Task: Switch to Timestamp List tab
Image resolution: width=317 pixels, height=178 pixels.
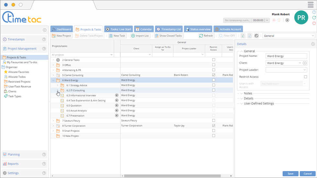Action: coord(169,29)
